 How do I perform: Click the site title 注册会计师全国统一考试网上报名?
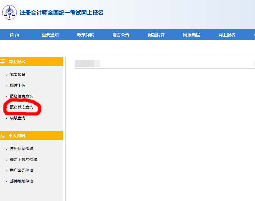coord(61,13)
